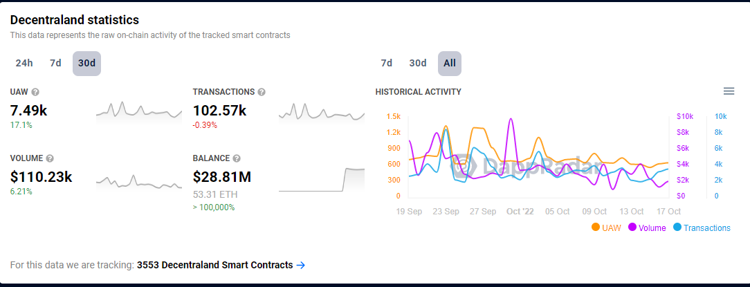Screen dimensions: 750x287
Task: Switch historical activity to 30d
Action: click(418, 63)
